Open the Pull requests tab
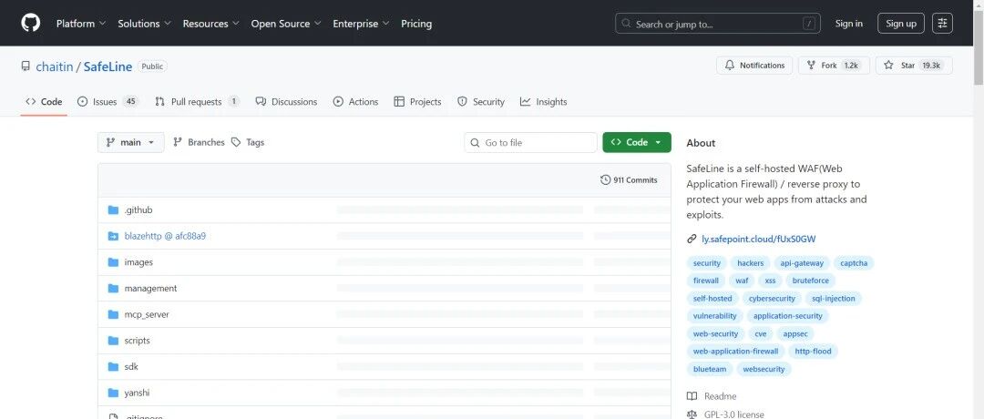Image resolution: width=984 pixels, height=419 pixels. [197, 102]
